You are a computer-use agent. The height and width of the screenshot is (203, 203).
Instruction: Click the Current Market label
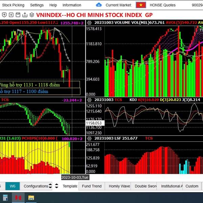(x=119, y=5)
